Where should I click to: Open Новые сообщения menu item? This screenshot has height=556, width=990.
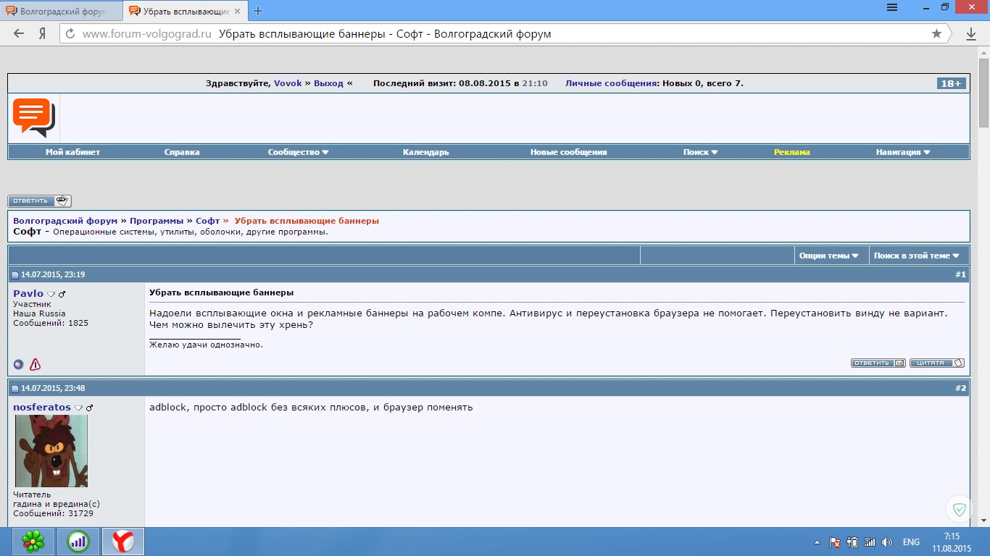pos(568,152)
